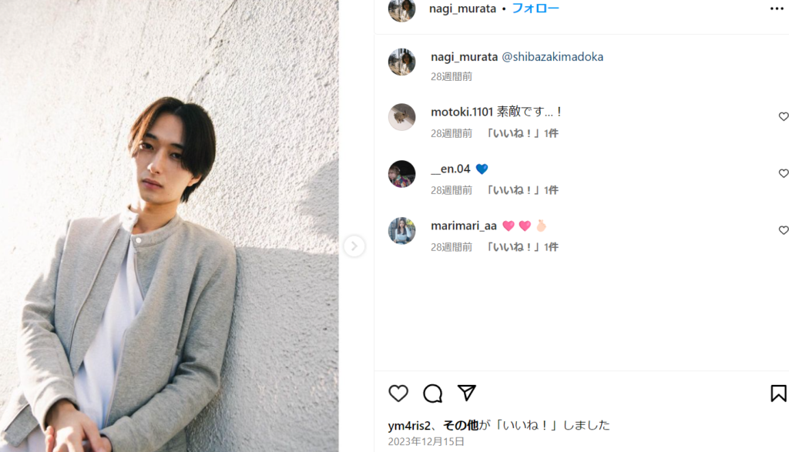Share the post via paper plane icon
Screen dimensions: 789x452
coord(466,393)
